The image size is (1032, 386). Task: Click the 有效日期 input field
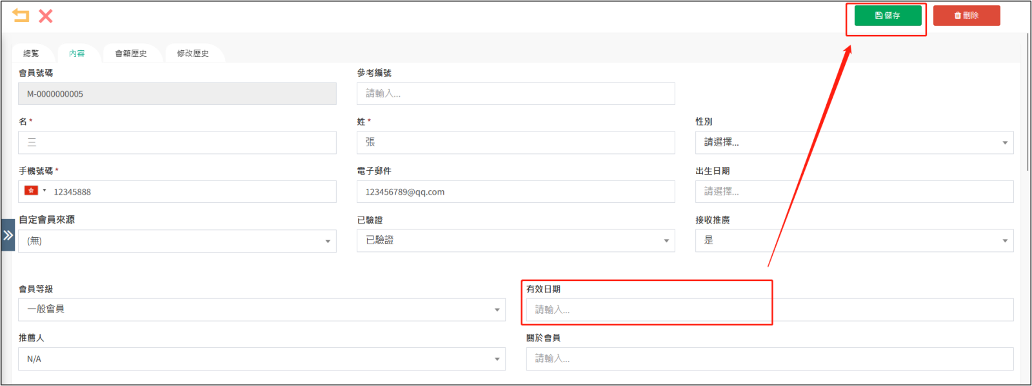pos(769,310)
